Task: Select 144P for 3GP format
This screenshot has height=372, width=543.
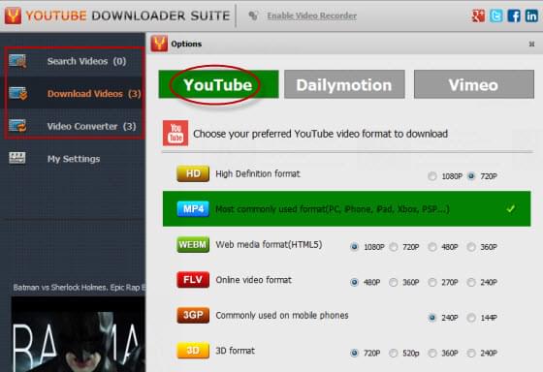Action: pyautogui.click(x=471, y=318)
